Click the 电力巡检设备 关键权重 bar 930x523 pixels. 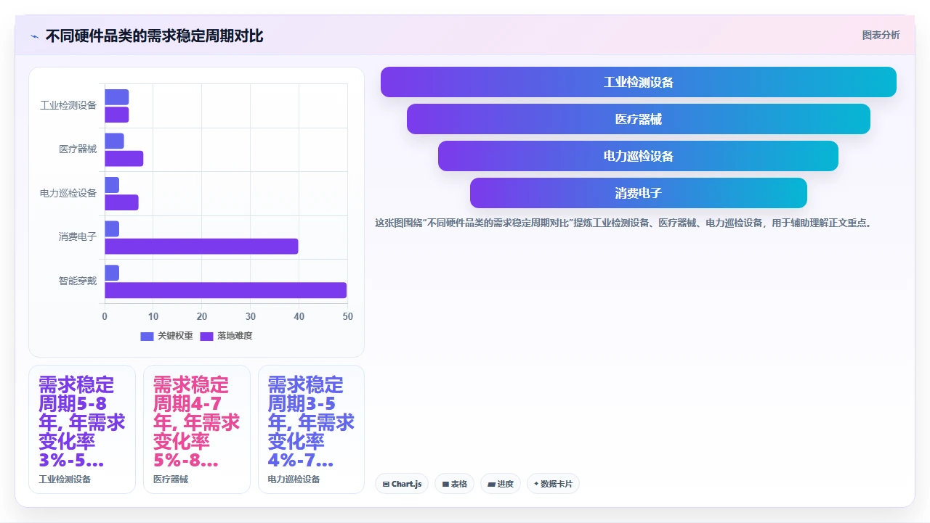tap(112, 185)
